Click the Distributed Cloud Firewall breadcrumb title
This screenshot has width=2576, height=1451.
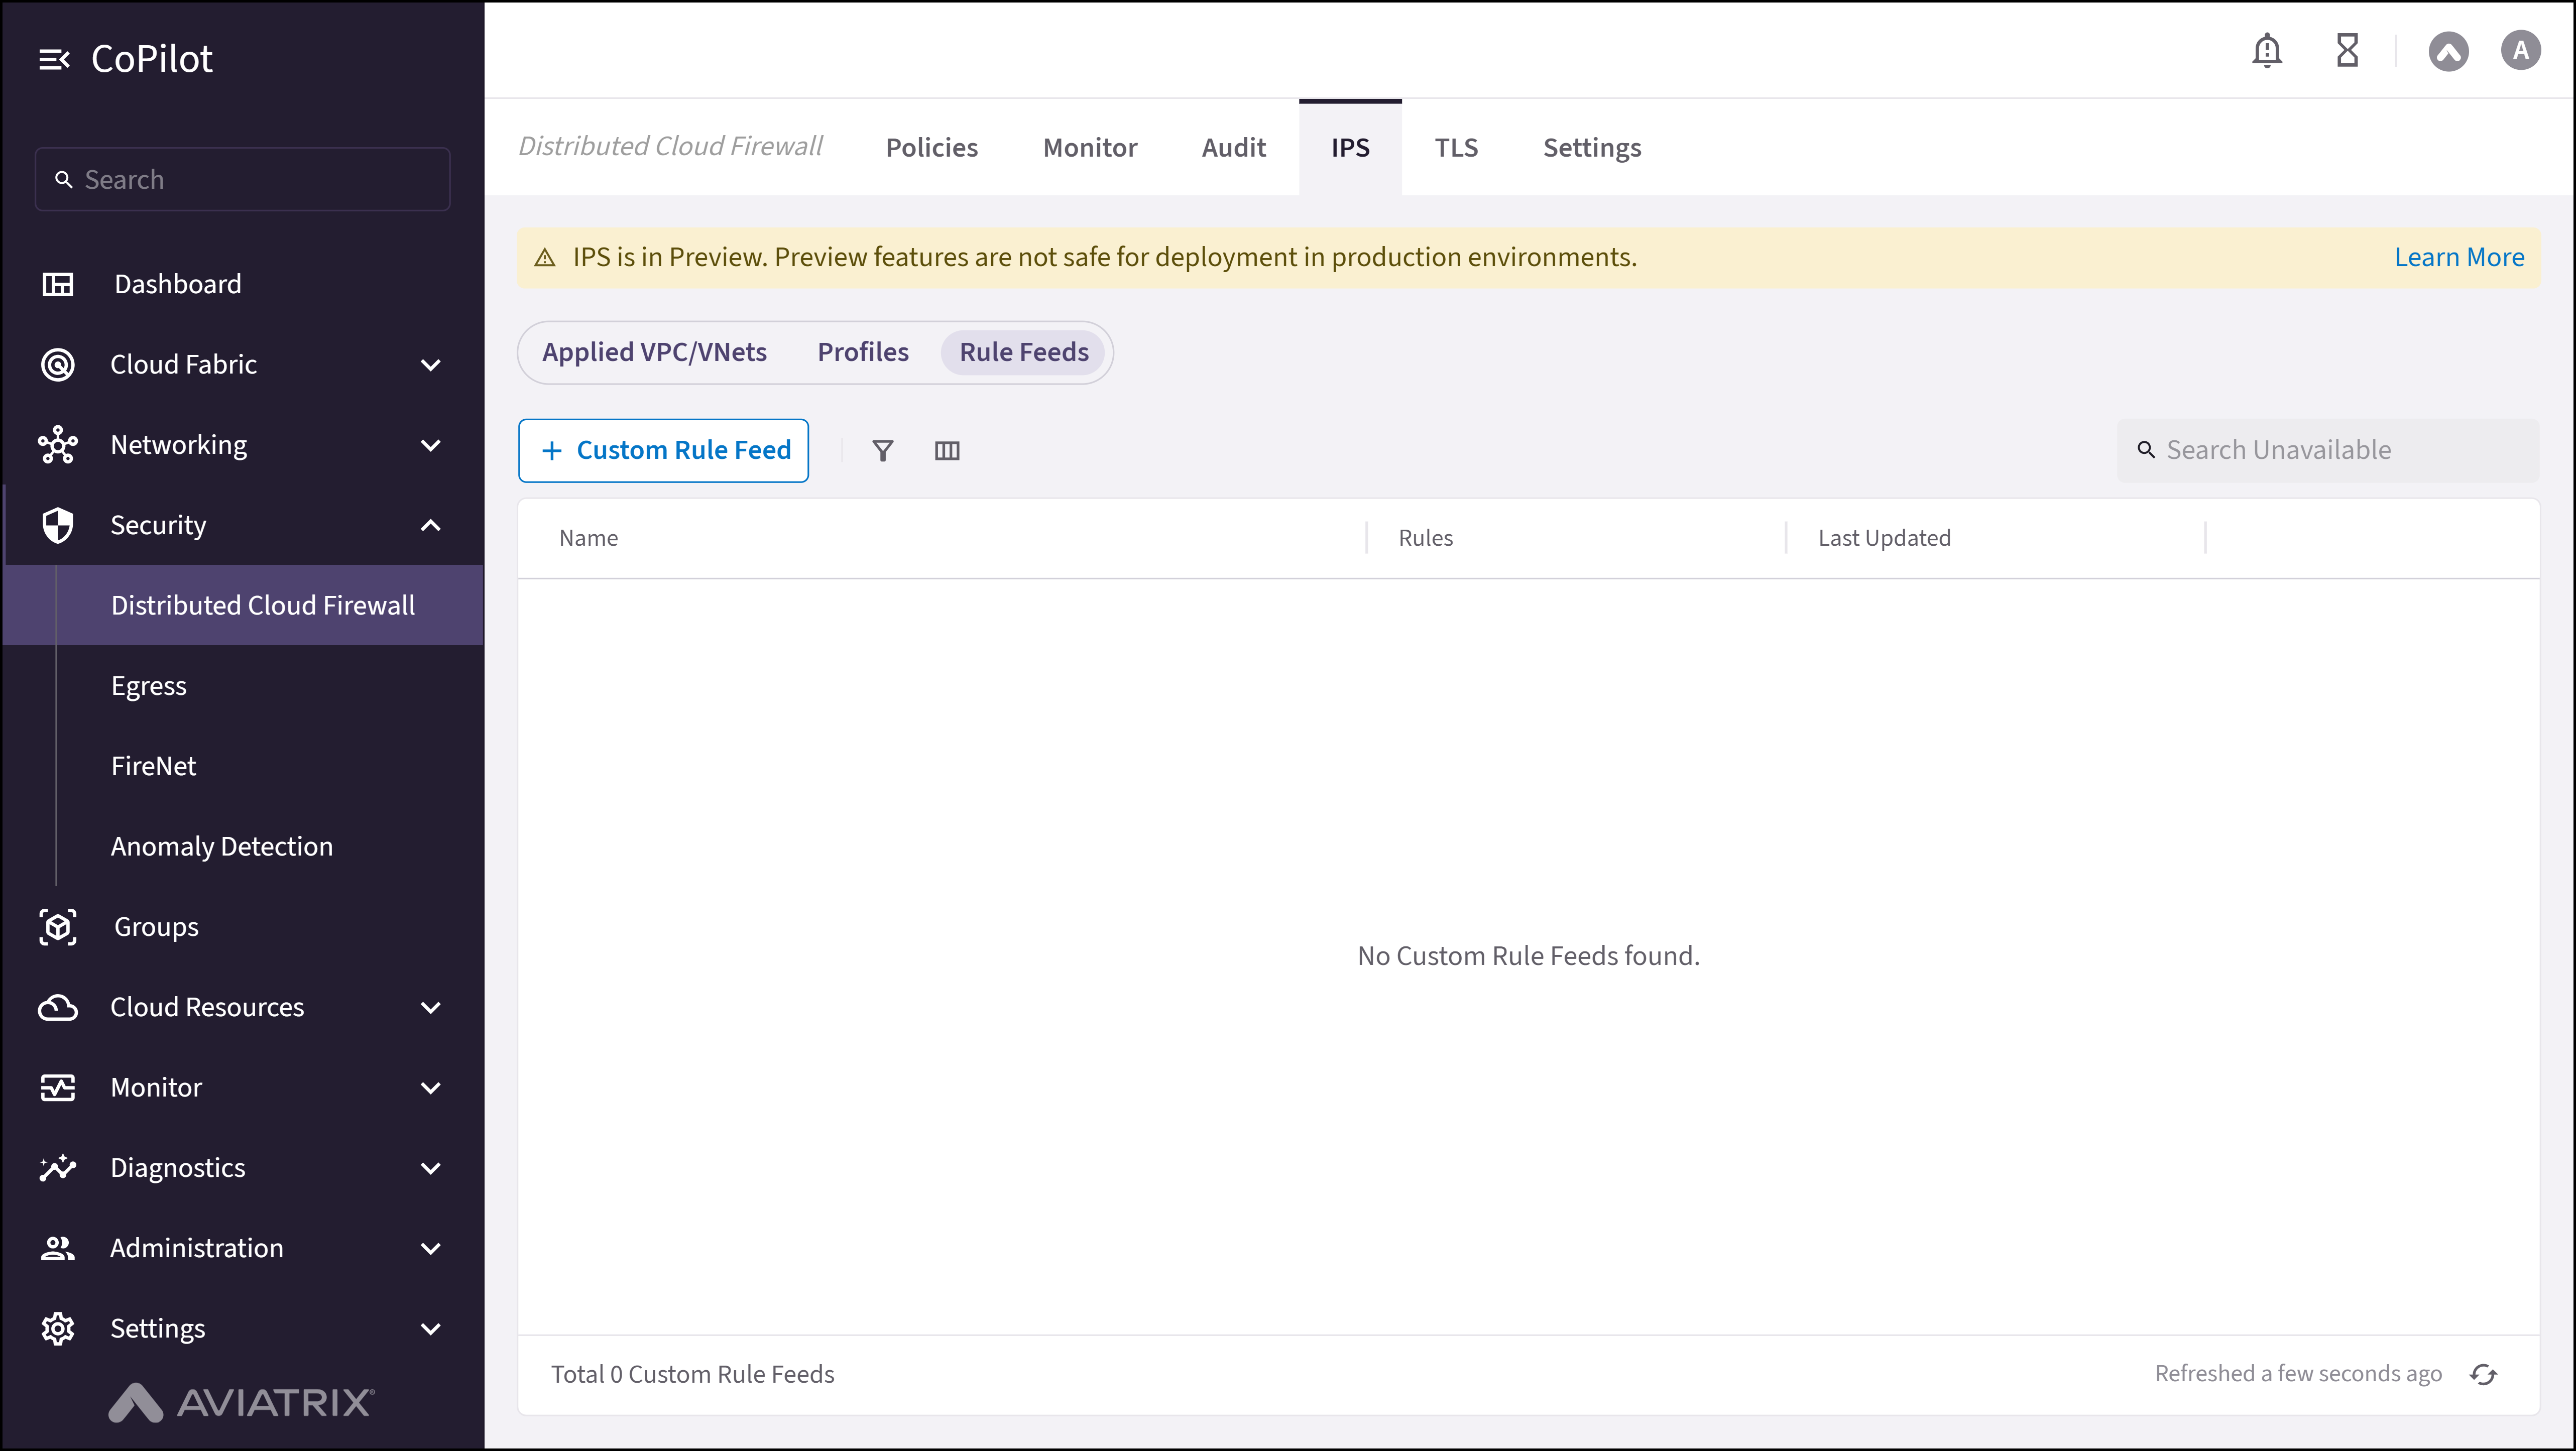[x=670, y=147]
